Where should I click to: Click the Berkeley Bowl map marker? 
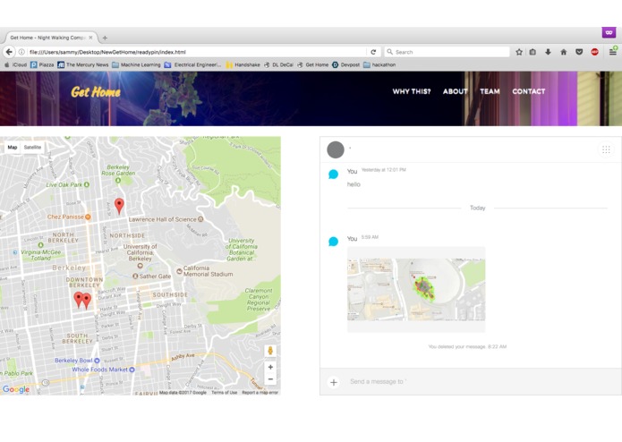click(x=97, y=361)
